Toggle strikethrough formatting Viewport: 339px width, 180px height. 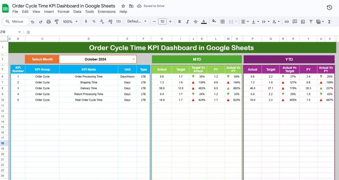click(x=196, y=22)
